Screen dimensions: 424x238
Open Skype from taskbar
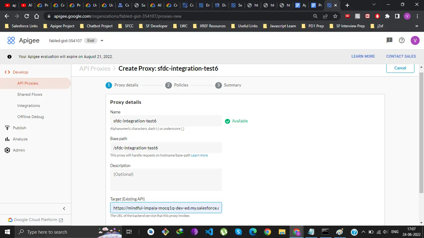[238, 232]
